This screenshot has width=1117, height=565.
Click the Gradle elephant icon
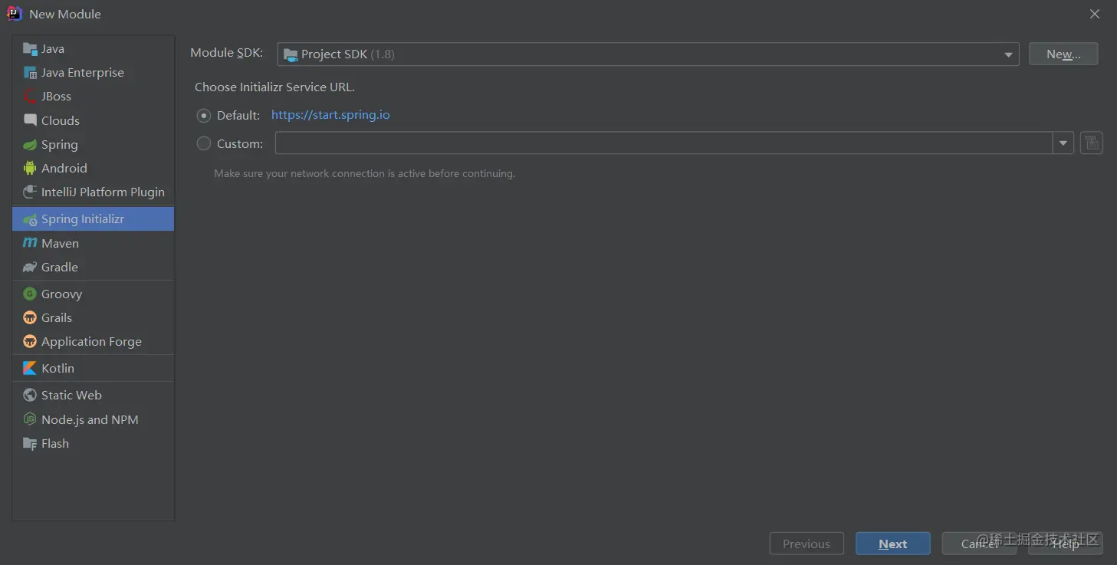click(x=30, y=268)
